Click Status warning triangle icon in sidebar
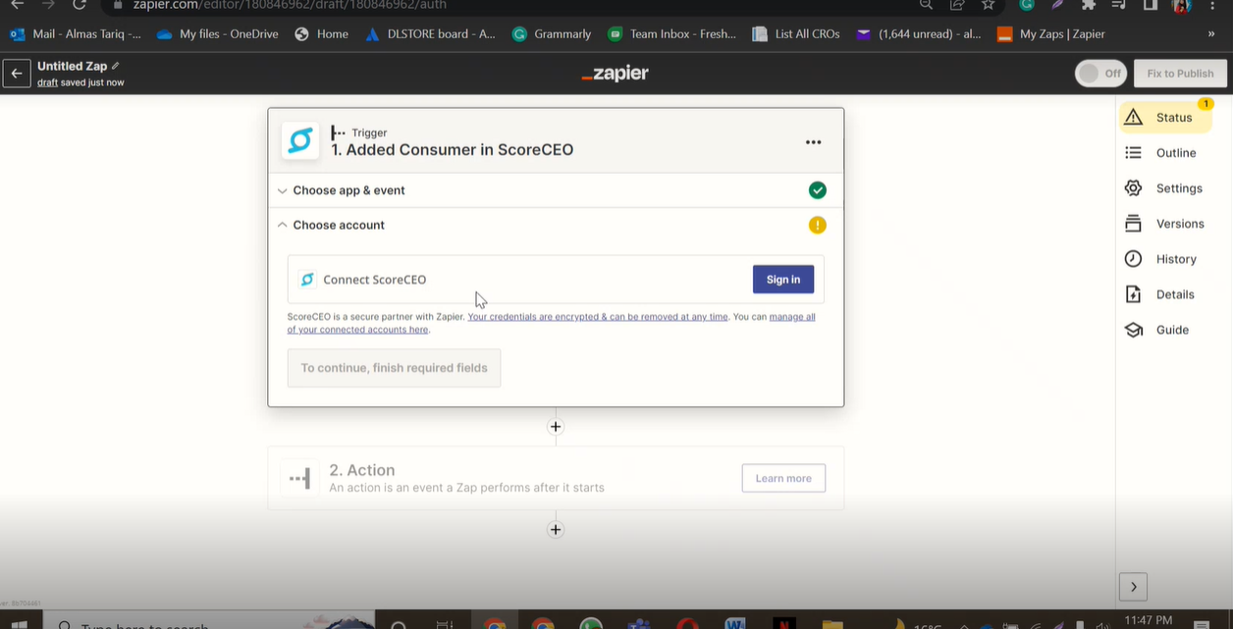This screenshot has width=1233, height=629. (x=1134, y=117)
